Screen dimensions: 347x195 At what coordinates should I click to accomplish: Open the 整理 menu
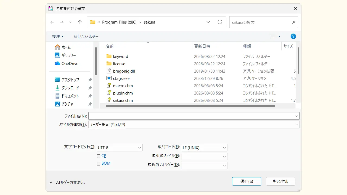tap(58, 36)
